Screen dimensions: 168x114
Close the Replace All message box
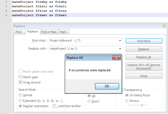[x=116, y=58]
